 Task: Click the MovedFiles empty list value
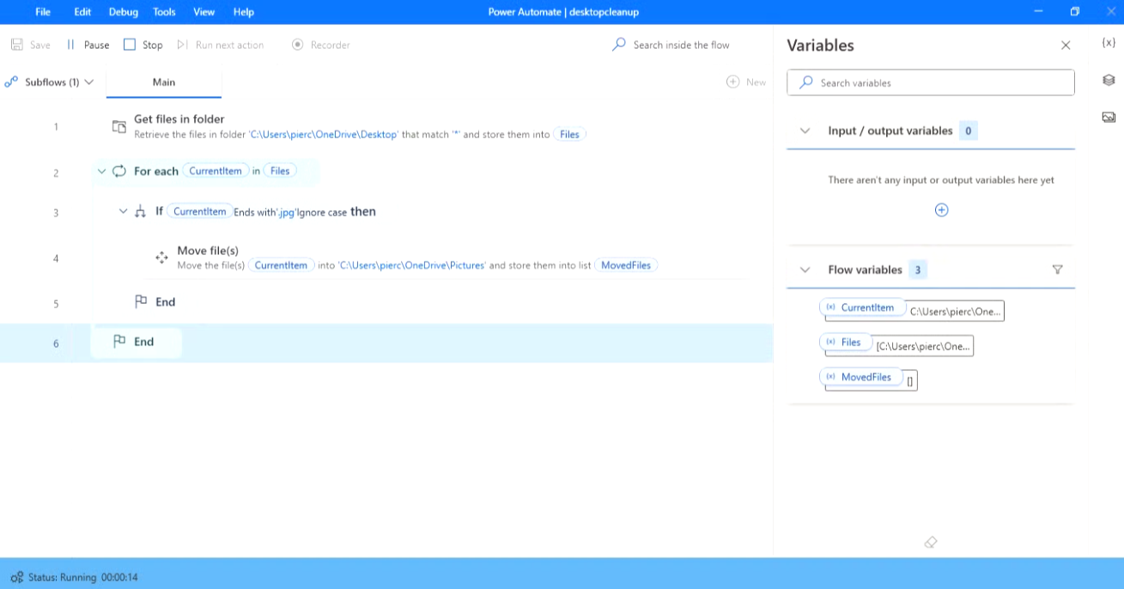[x=910, y=381]
